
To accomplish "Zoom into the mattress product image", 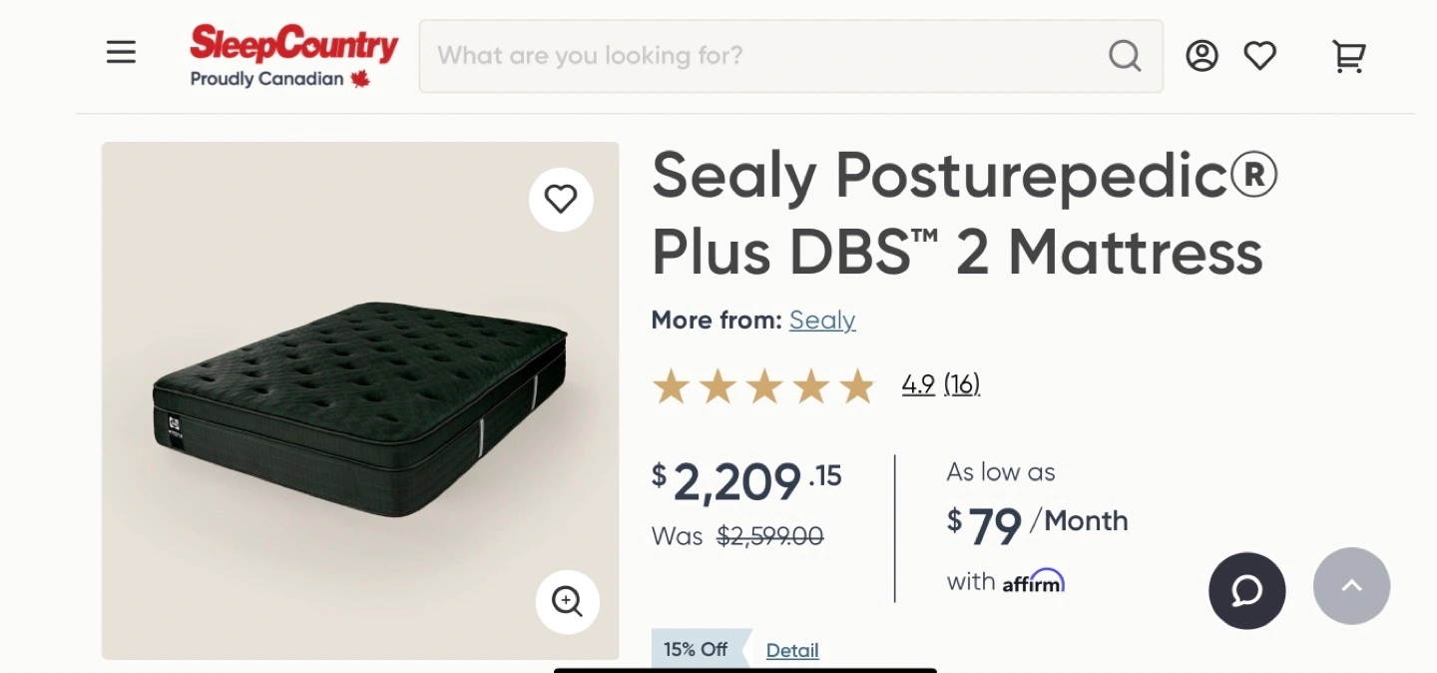I will tap(568, 602).
